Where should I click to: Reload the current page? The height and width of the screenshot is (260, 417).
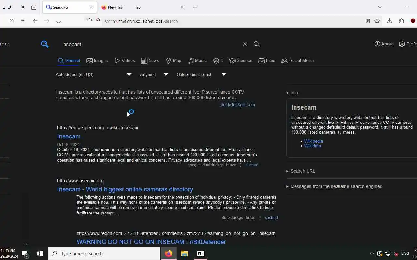[x=59, y=21]
